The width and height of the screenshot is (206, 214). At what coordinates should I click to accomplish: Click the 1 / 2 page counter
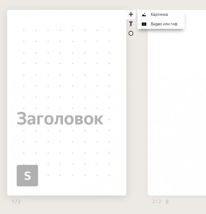coord(16,202)
